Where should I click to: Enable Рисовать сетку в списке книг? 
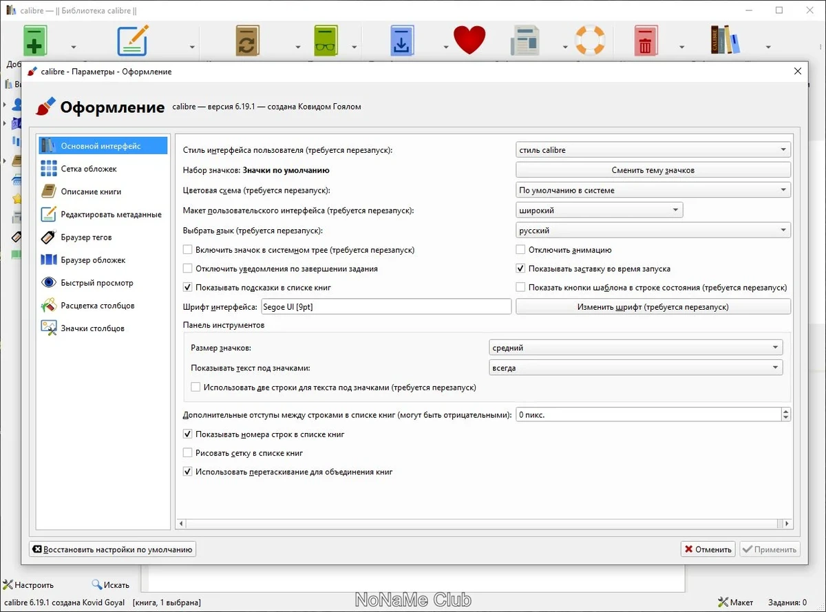[x=188, y=453]
